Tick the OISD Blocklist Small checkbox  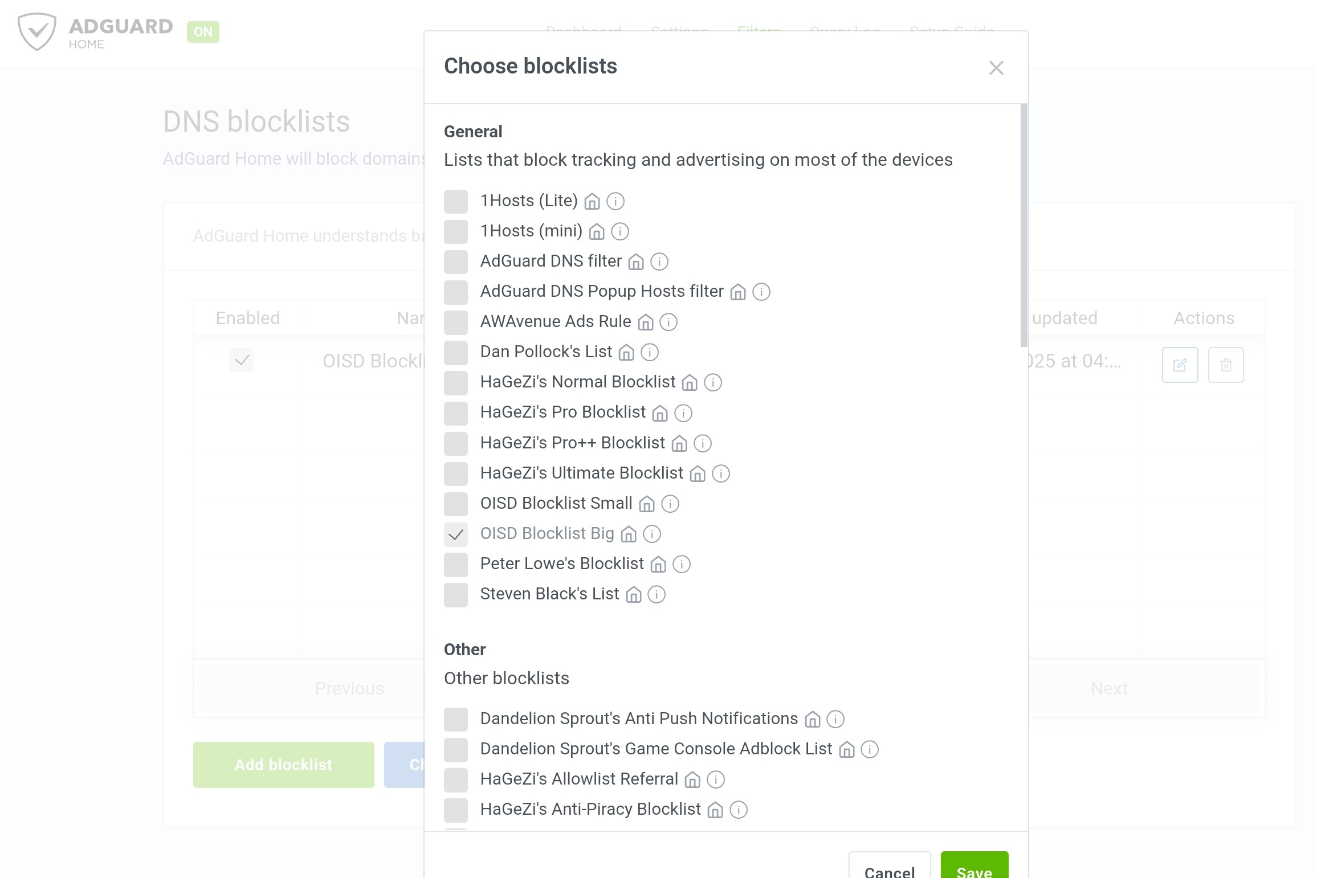456,504
